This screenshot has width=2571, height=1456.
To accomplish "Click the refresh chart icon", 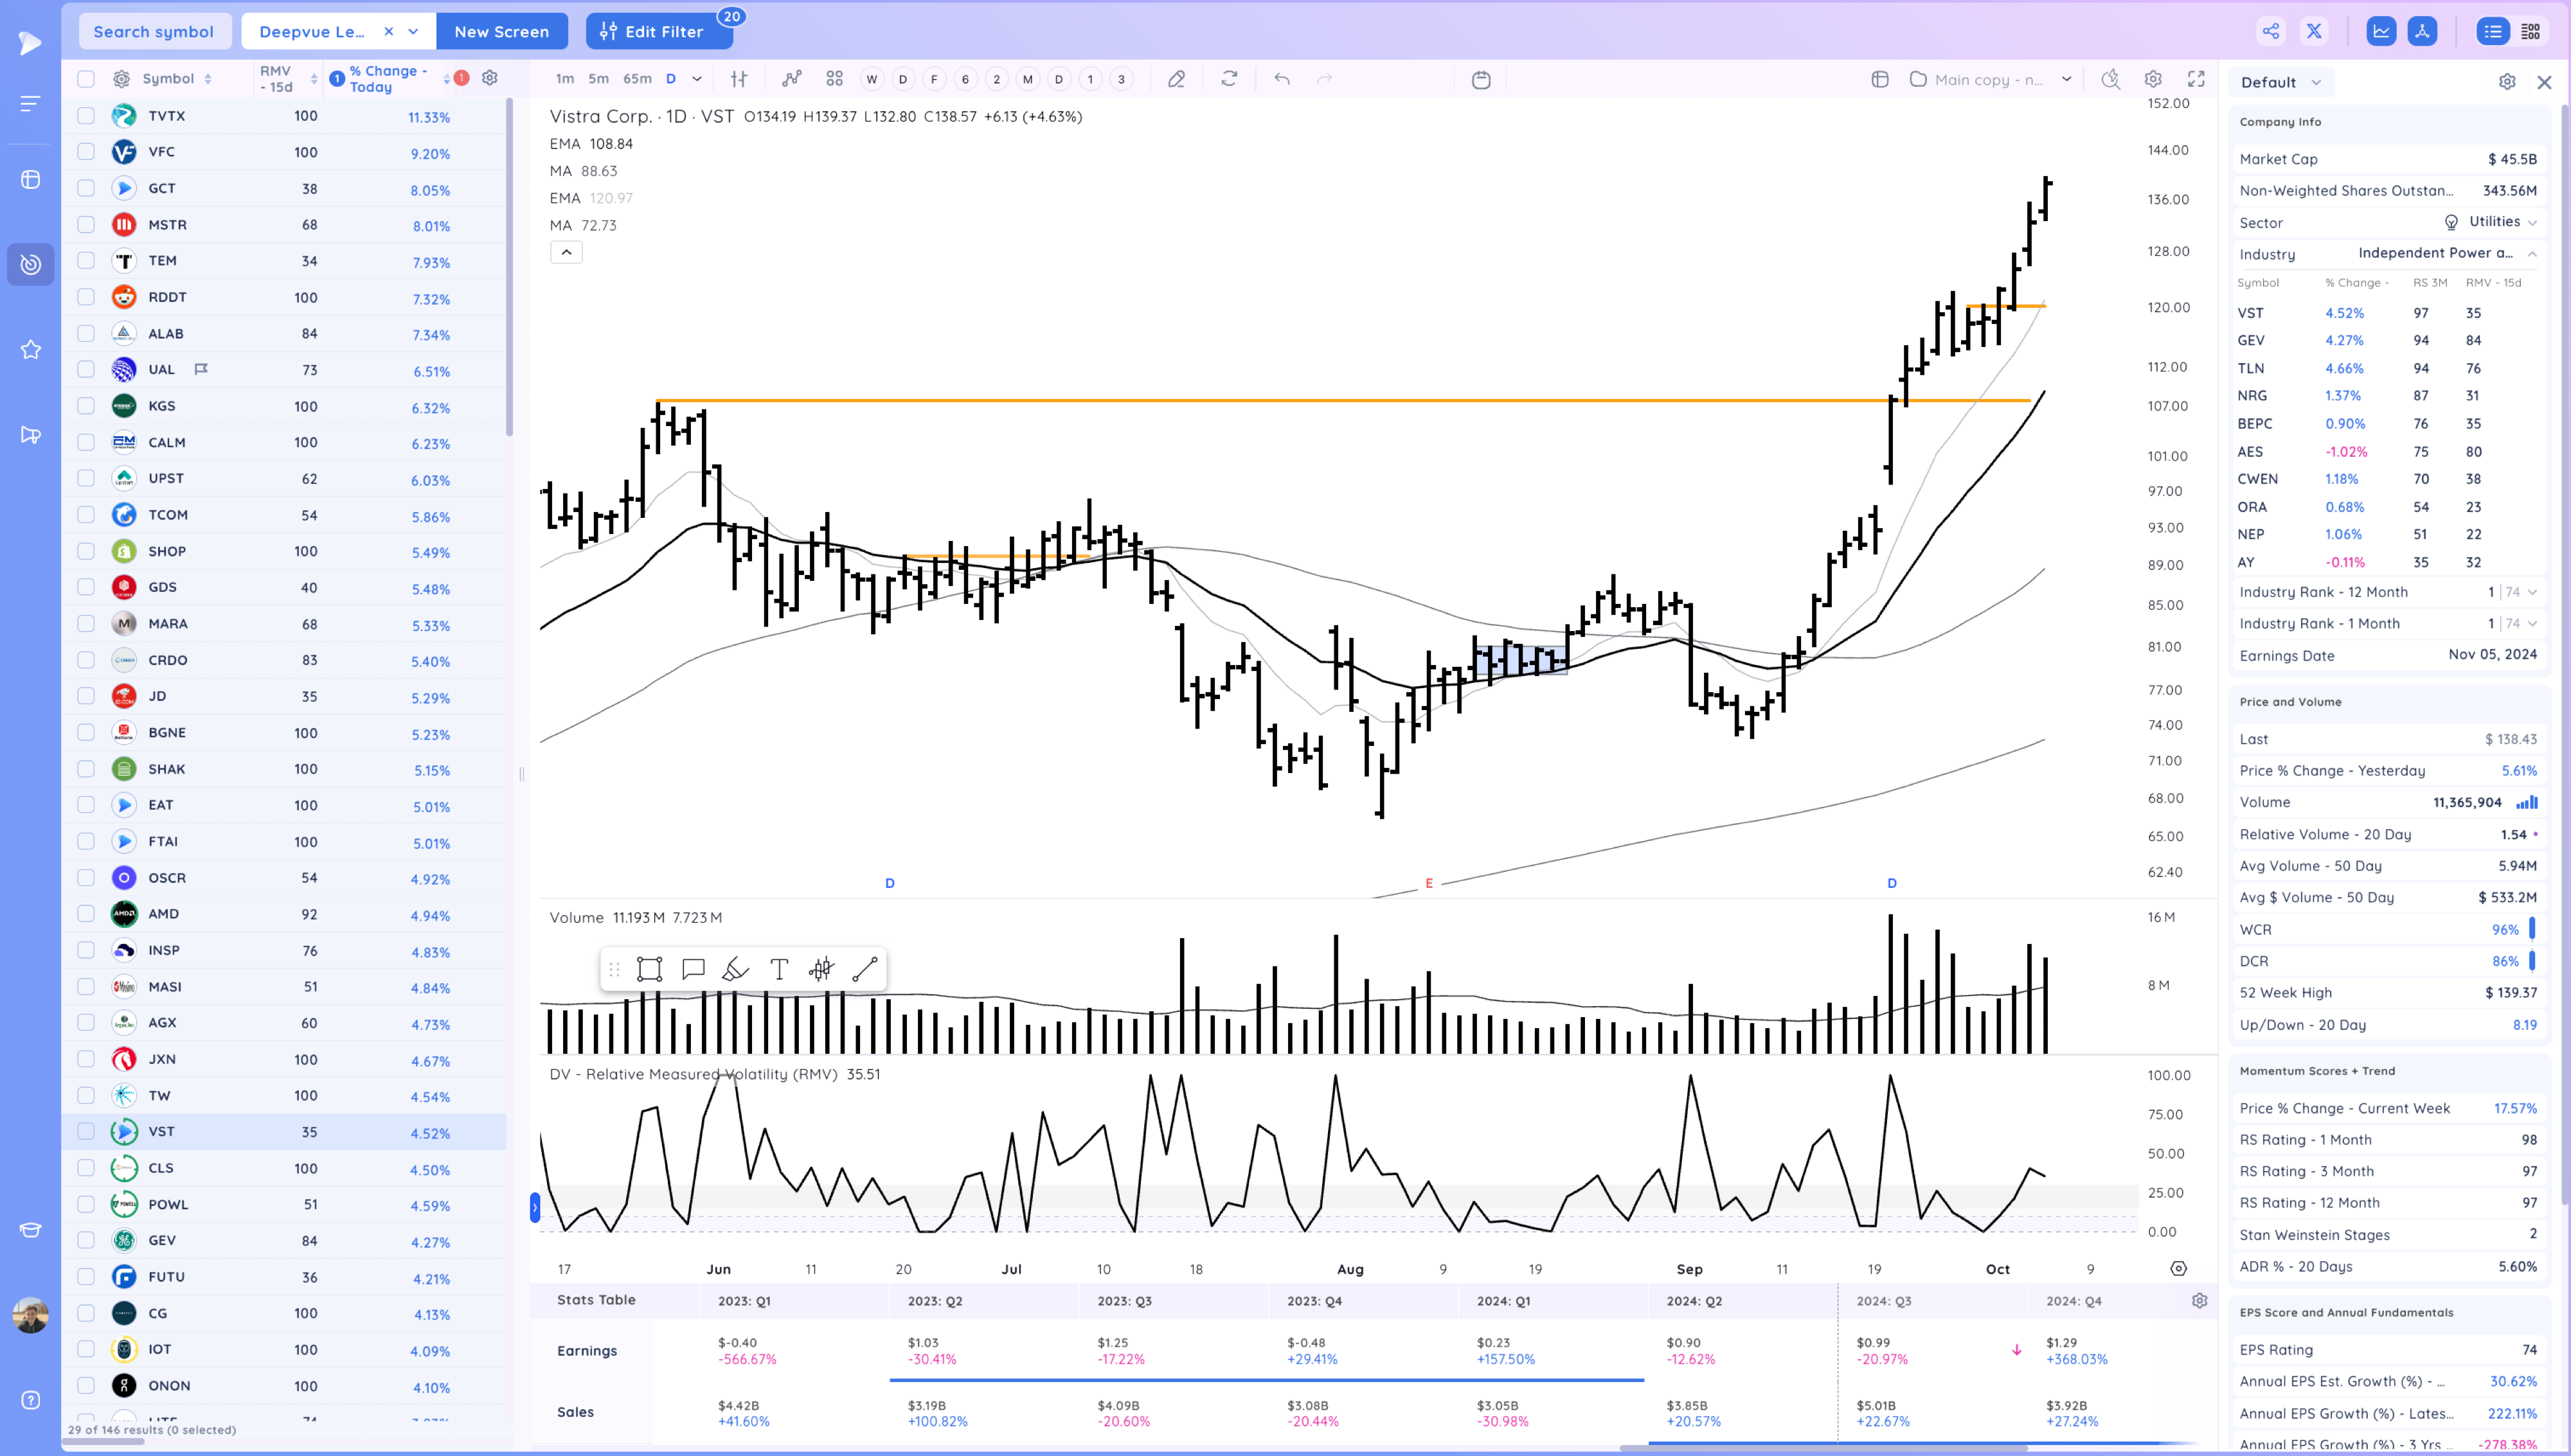I will tap(1228, 78).
